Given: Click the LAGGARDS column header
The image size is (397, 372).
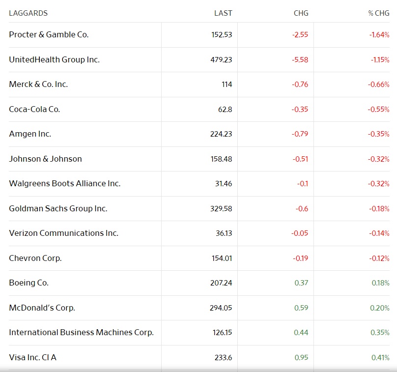Looking at the screenshot, I should point(28,13).
